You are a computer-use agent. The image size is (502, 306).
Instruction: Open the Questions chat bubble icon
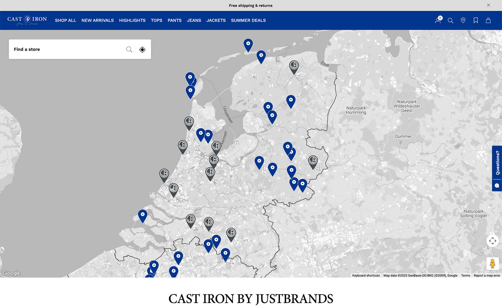pos(497,186)
